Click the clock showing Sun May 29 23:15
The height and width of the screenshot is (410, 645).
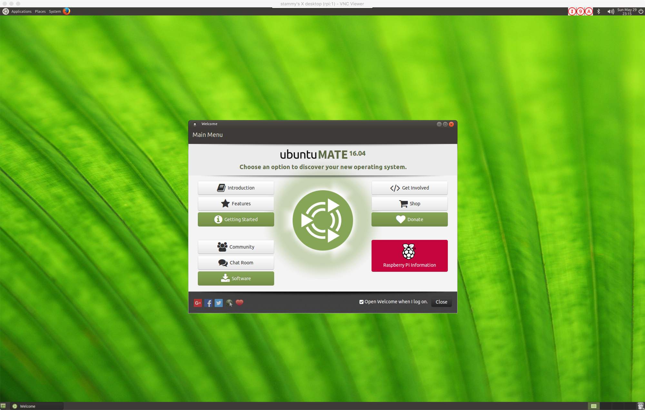pyautogui.click(x=627, y=12)
